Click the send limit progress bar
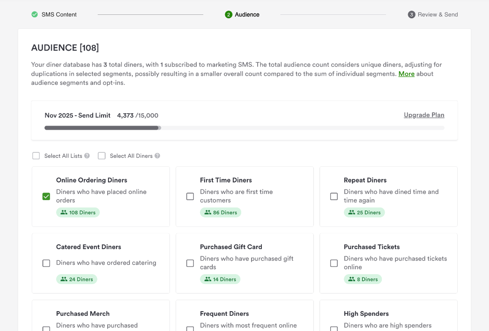This screenshot has width=489, height=331. (x=244, y=128)
